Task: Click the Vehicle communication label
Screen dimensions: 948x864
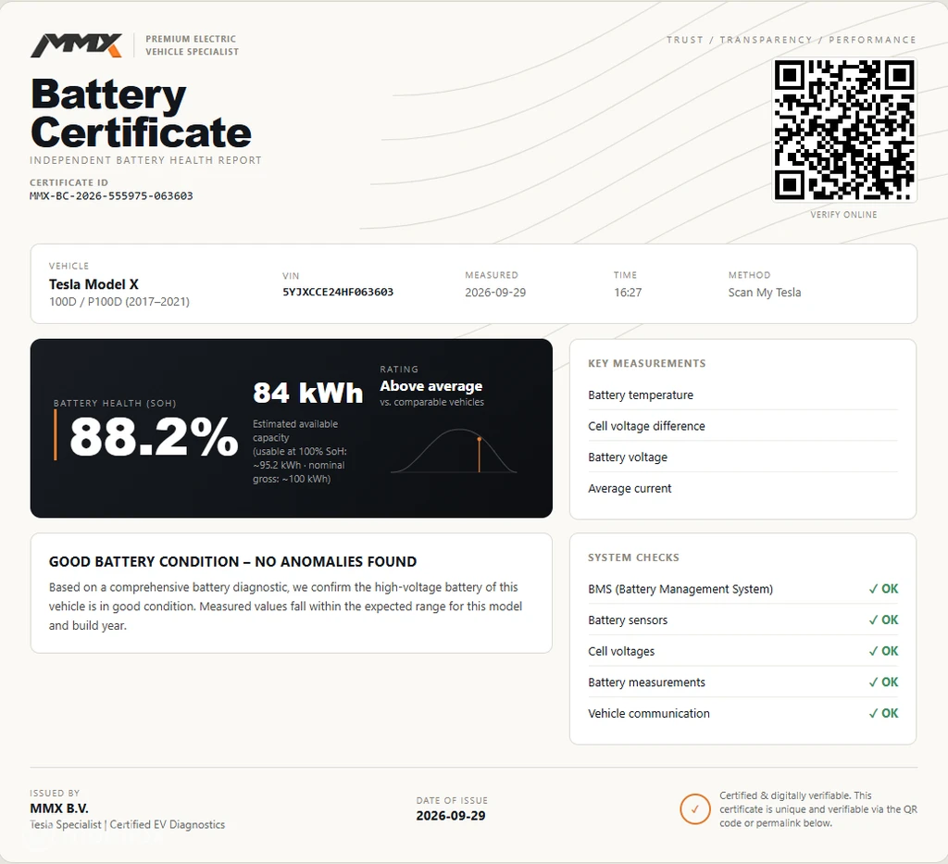Action: click(x=649, y=713)
